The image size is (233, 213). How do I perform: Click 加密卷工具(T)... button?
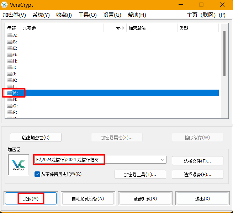pos(140,174)
